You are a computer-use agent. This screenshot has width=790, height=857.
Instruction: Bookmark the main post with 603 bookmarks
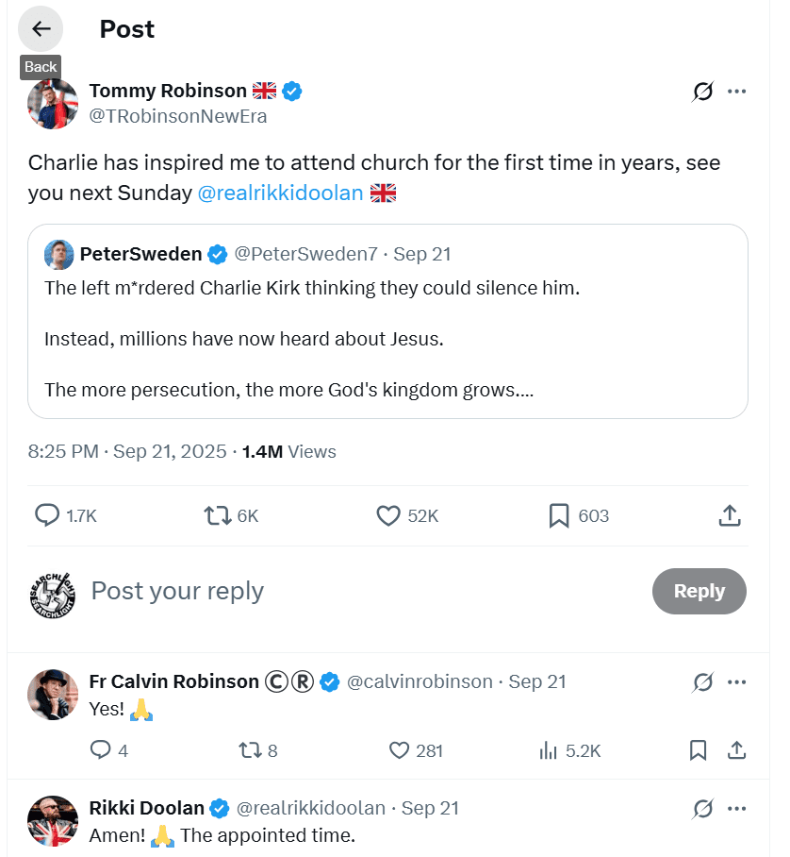[558, 515]
